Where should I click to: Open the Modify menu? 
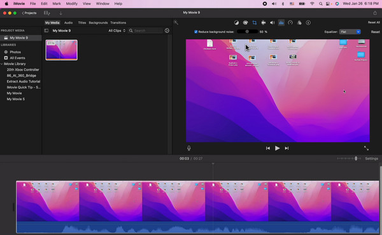click(71, 4)
